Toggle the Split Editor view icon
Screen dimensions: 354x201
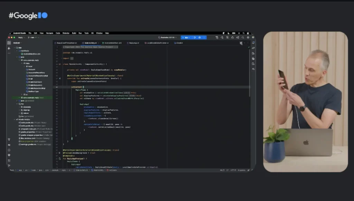click(x=241, y=43)
